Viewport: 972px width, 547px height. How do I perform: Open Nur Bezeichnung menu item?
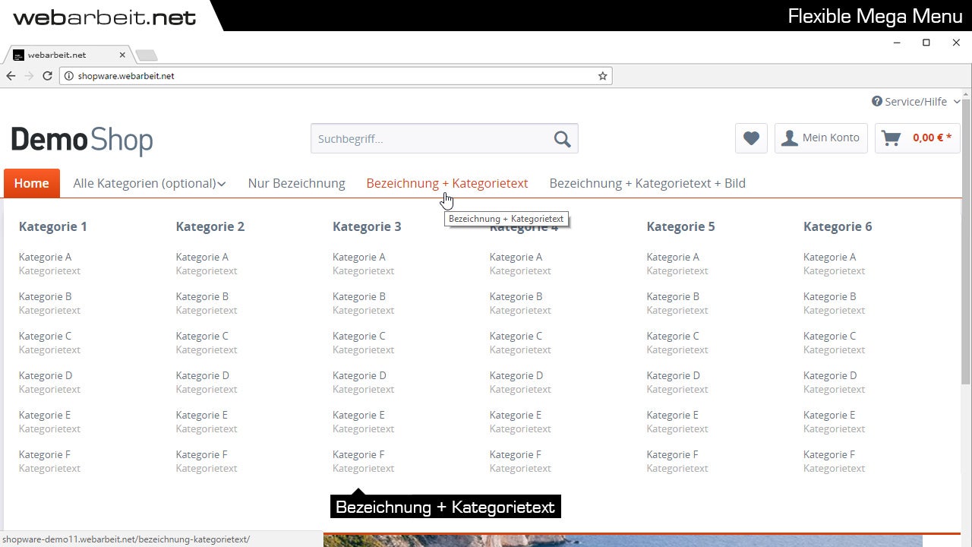[x=296, y=183]
